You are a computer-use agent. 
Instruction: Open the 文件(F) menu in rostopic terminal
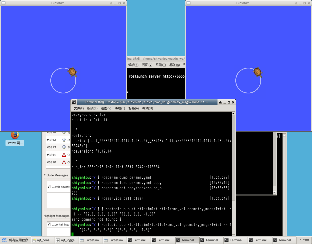click(x=78, y=108)
